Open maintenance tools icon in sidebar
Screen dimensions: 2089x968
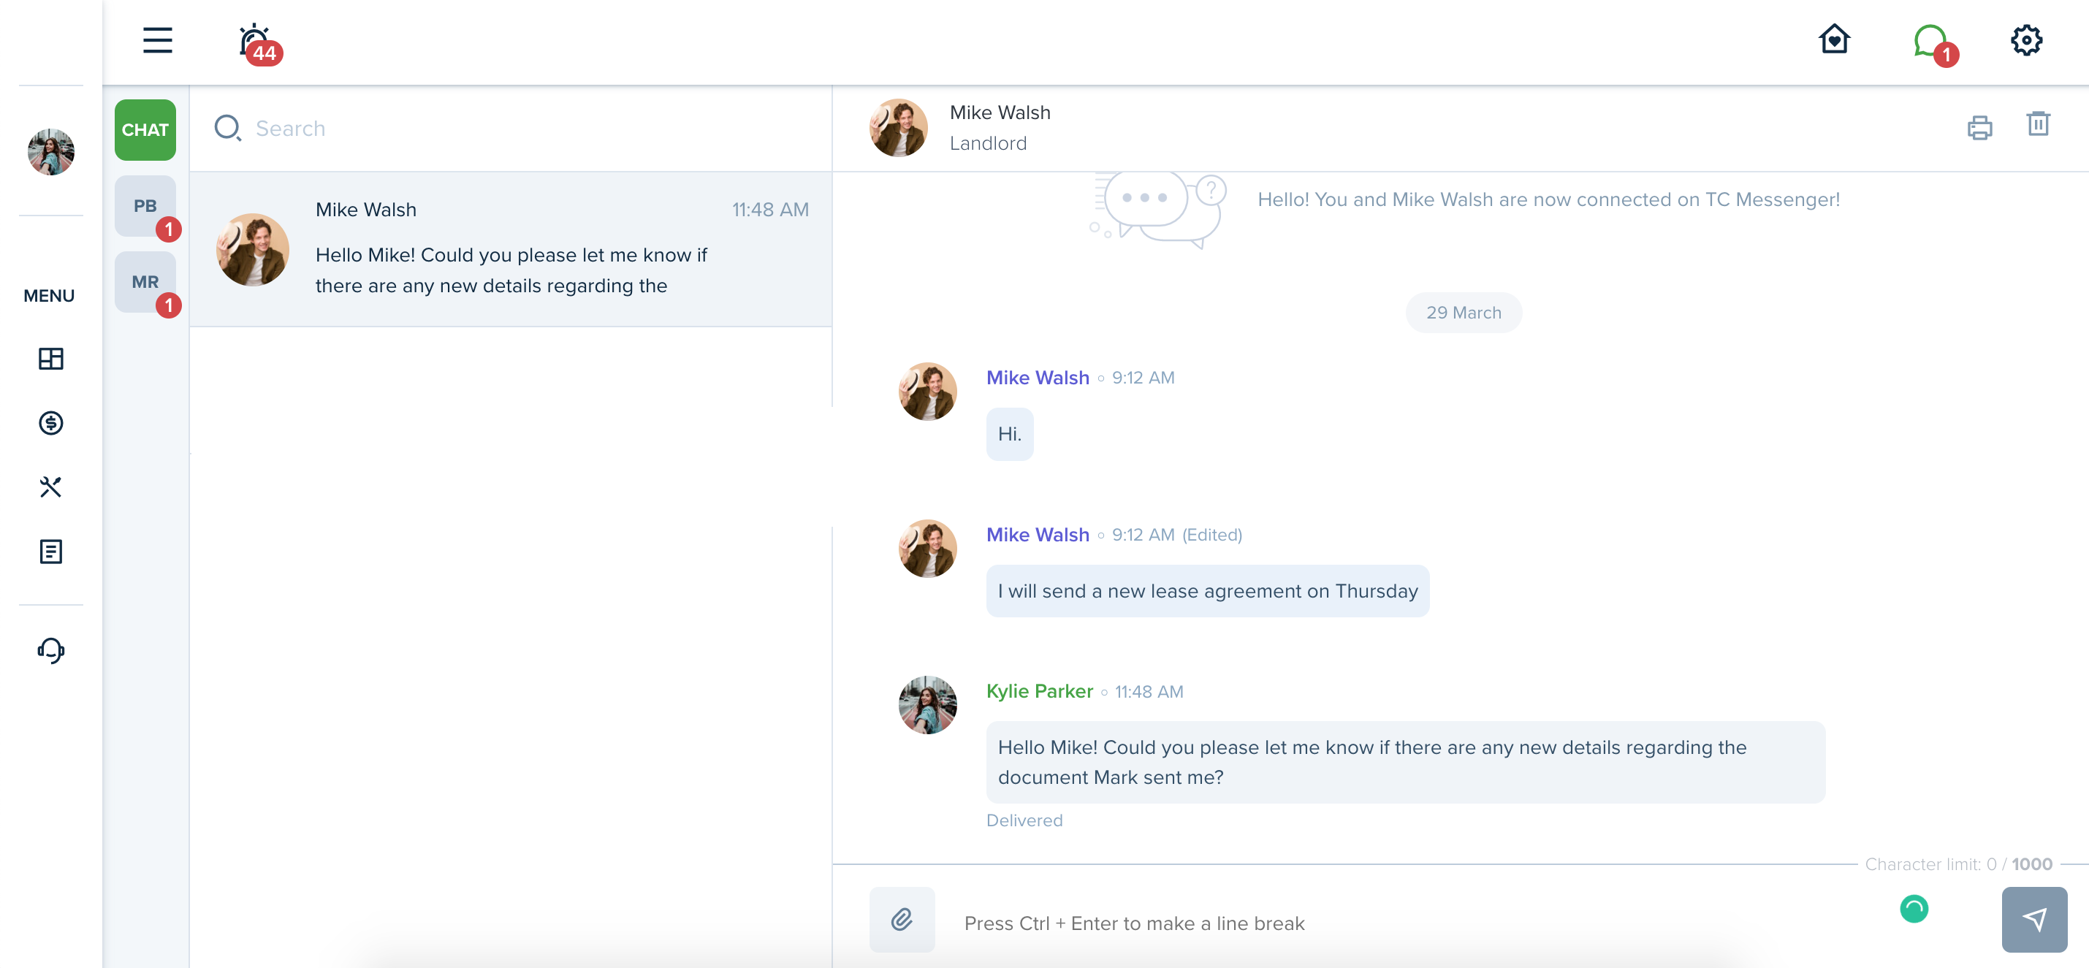(51, 487)
